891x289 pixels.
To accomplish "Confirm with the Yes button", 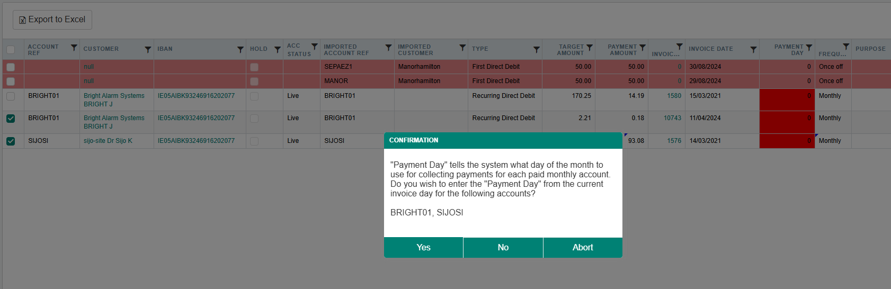I will point(423,248).
